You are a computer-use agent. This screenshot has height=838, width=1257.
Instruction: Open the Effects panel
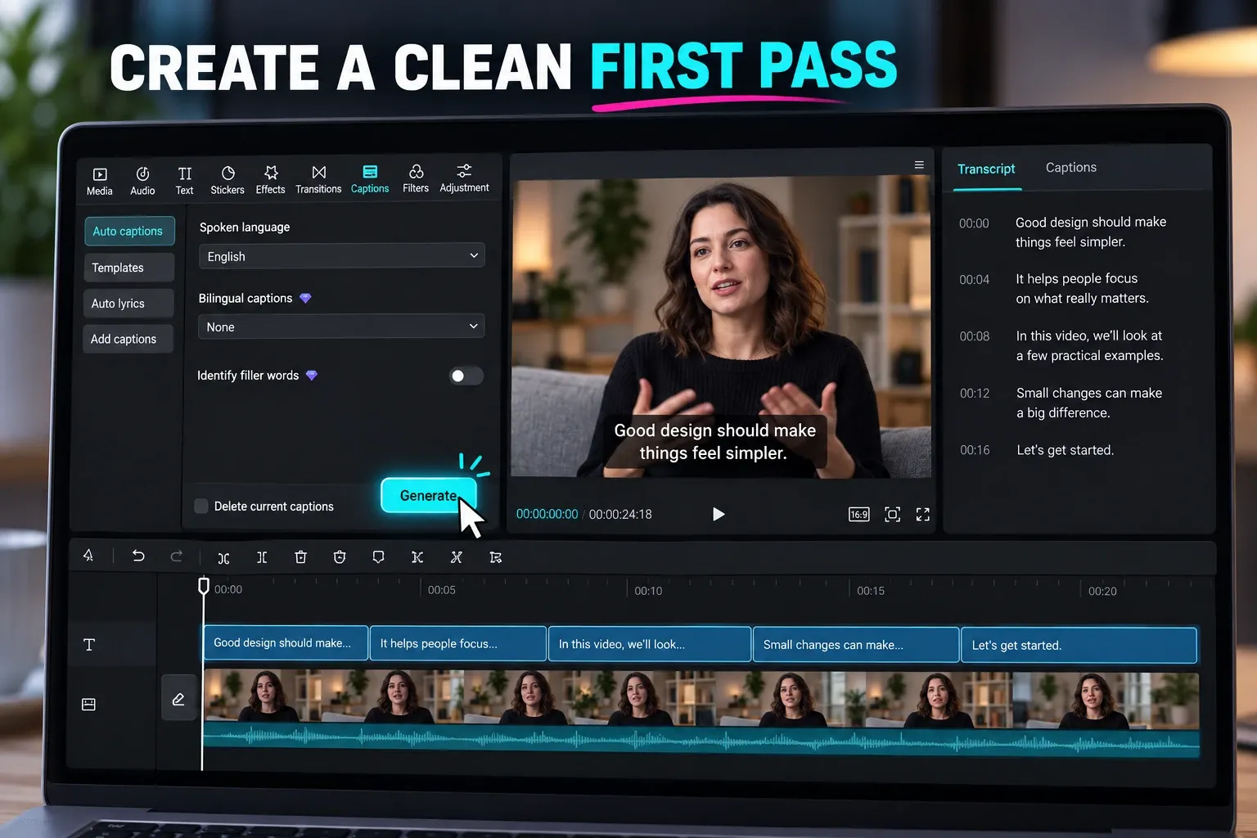(x=271, y=180)
